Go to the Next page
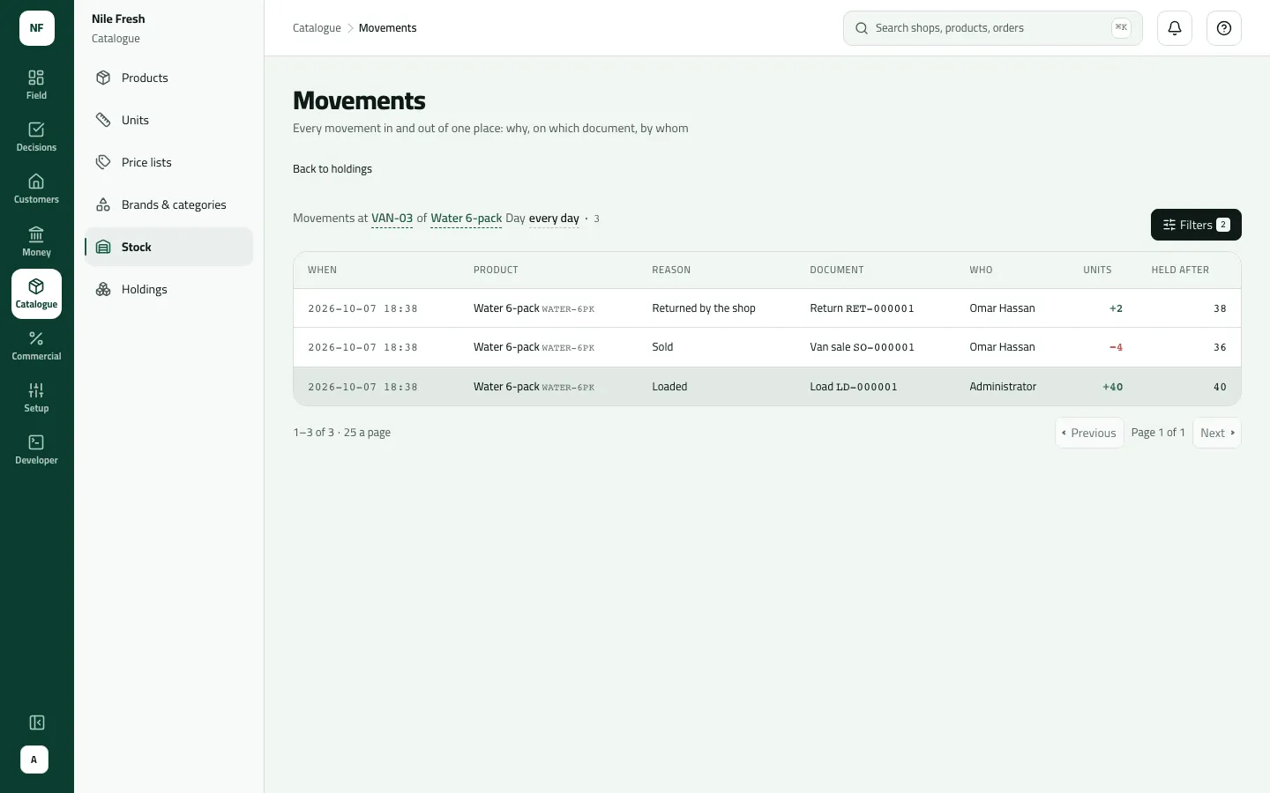The height and width of the screenshot is (793, 1270). [x=1217, y=433]
